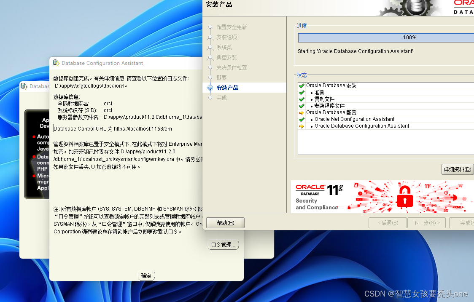The height and width of the screenshot is (302, 474).
Task: Click the 后退(B) back button
Action: 388,223
